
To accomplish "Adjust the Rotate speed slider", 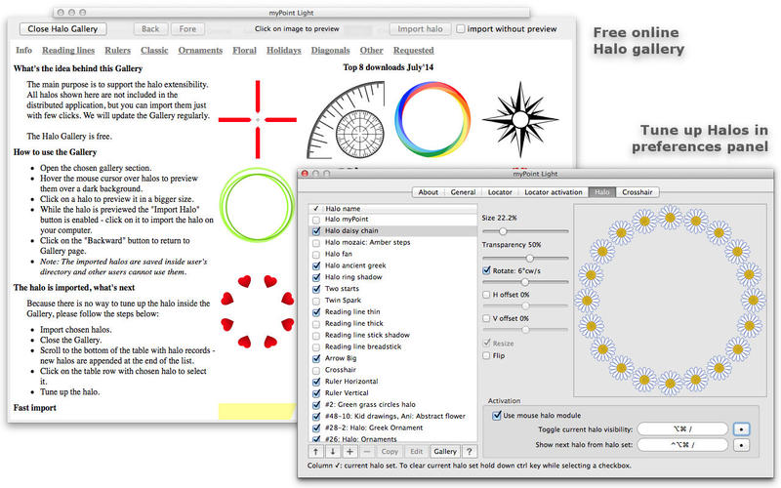I will point(525,282).
